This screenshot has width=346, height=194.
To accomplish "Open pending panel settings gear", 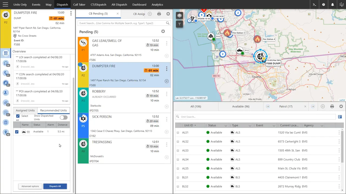I will [168, 14].
